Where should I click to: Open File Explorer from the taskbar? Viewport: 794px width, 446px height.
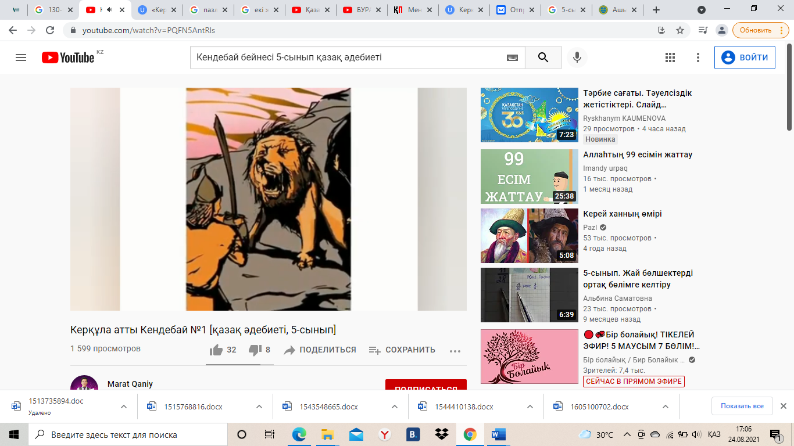click(327, 434)
